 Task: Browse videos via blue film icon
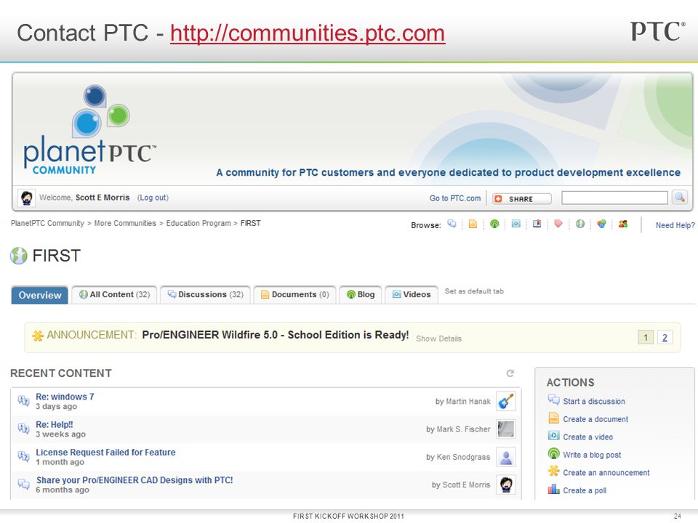516,224
